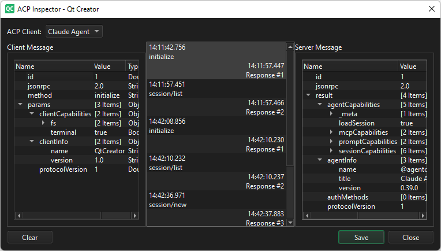Close the ACP Inspector window
Viewport: 441px width, 251px height.
click(431, 9)
